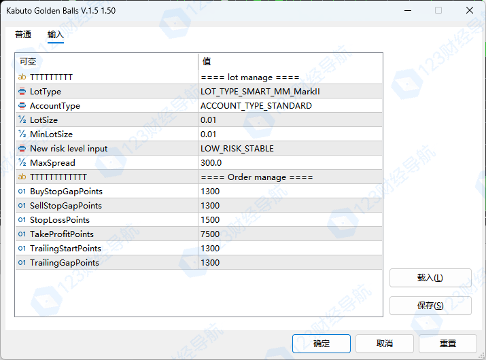Click the integer icon beside TrailingGapPoints
486x360 pixels.
pos(22,262)
